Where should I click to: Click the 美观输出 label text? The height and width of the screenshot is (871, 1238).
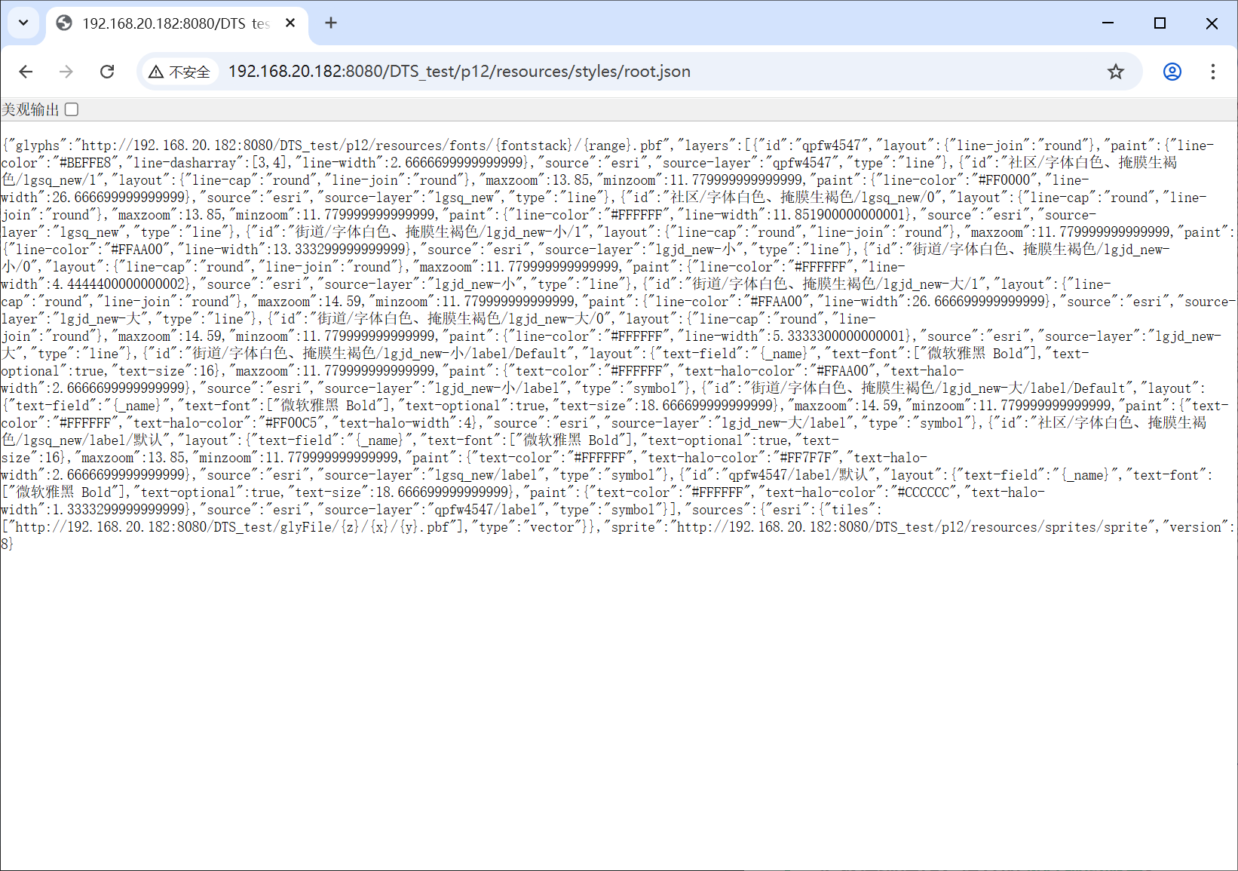30,110
